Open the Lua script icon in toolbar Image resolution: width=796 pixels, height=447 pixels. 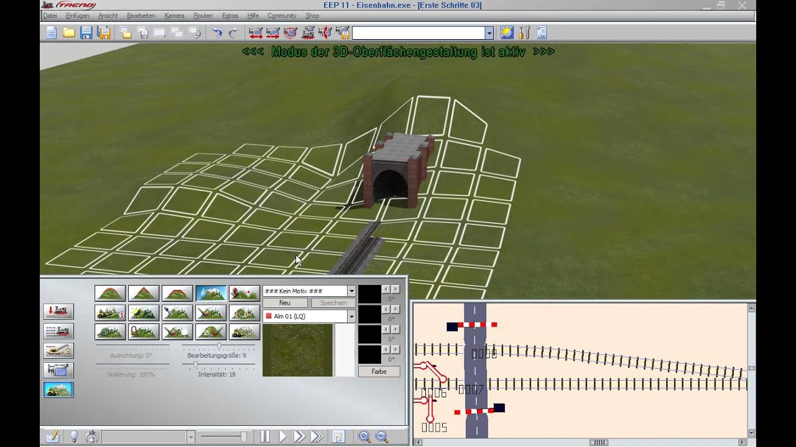point(542,33)
